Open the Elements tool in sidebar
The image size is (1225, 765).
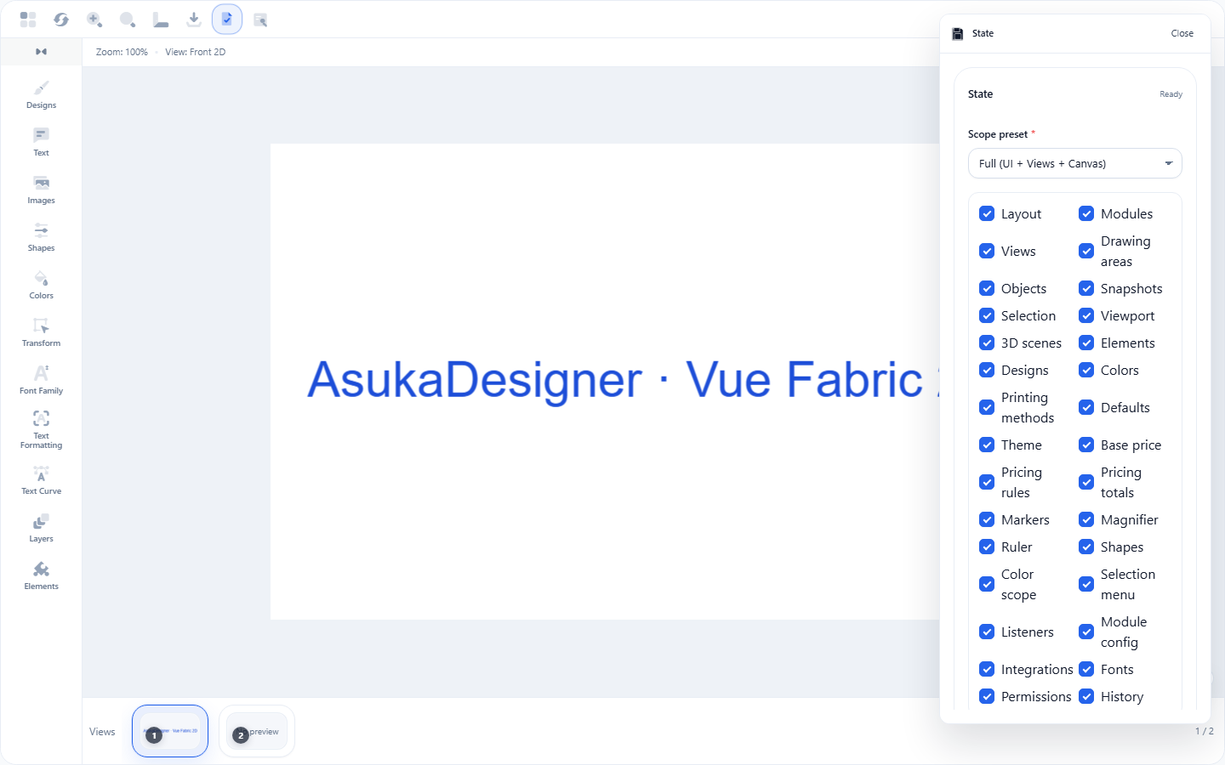[41, 576]
